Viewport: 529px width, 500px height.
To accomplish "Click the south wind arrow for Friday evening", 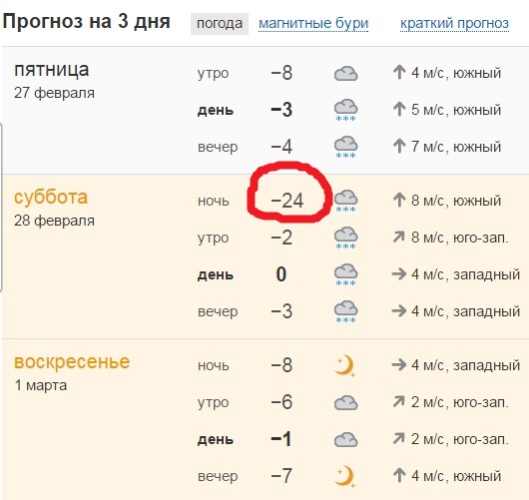I will click(x=399, y=146).
